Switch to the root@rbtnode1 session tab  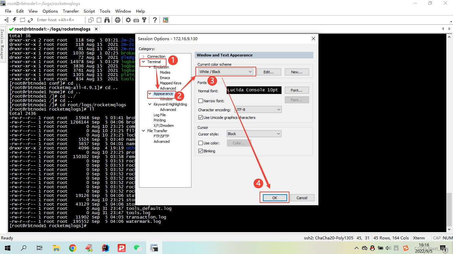[50, 29]
